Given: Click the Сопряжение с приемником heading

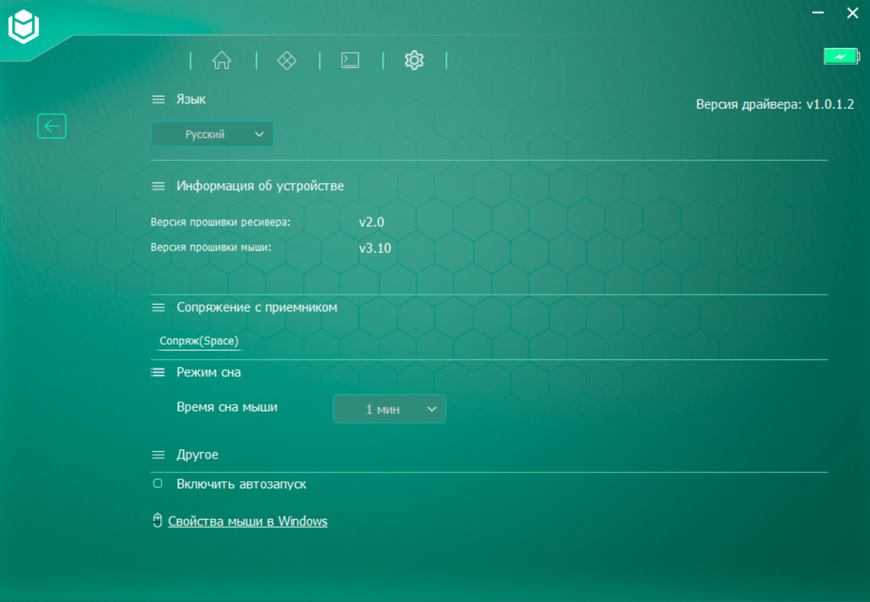Looking at the screenshot, I should point(257,307).
